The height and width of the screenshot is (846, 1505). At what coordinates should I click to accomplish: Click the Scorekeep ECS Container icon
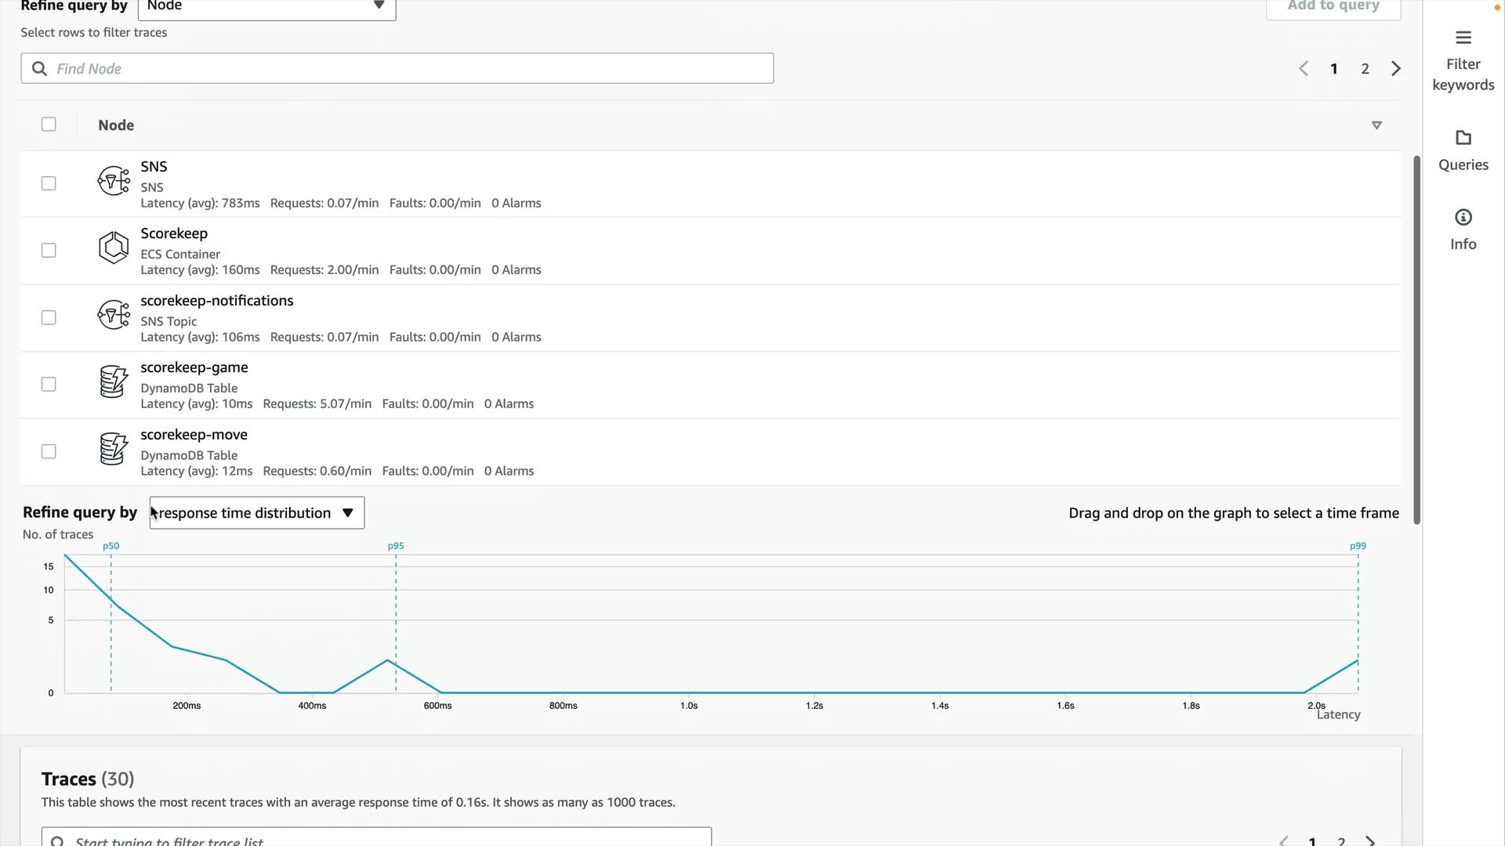113,248
